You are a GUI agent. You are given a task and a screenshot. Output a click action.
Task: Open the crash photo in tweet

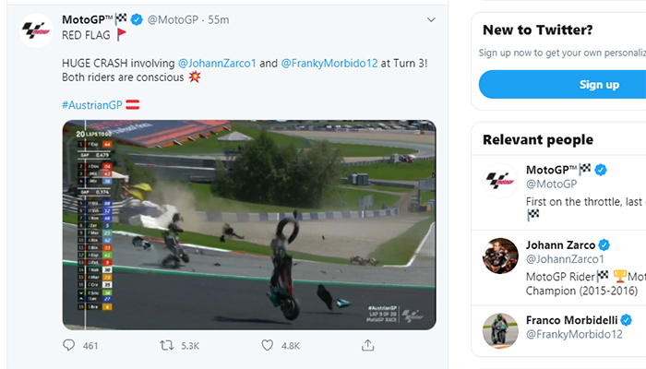point(249,224)
